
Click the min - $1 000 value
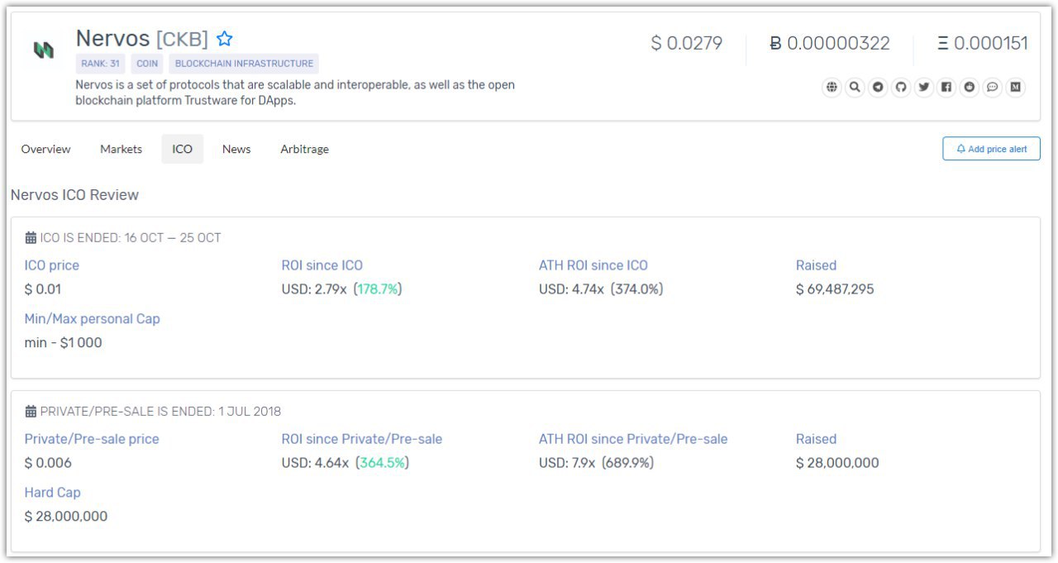64,343
